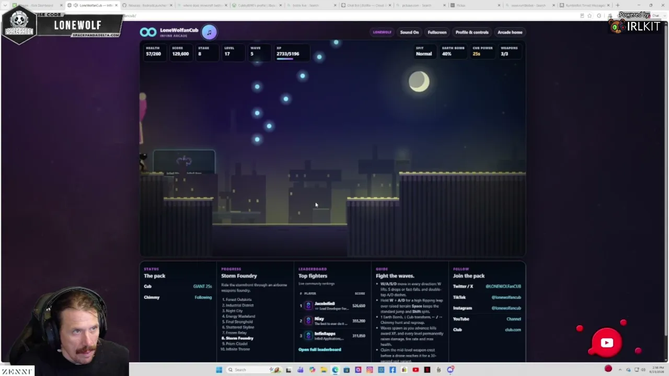
Task: Switch to the Rumblebot Timed Messages tab
Action: 584,5
